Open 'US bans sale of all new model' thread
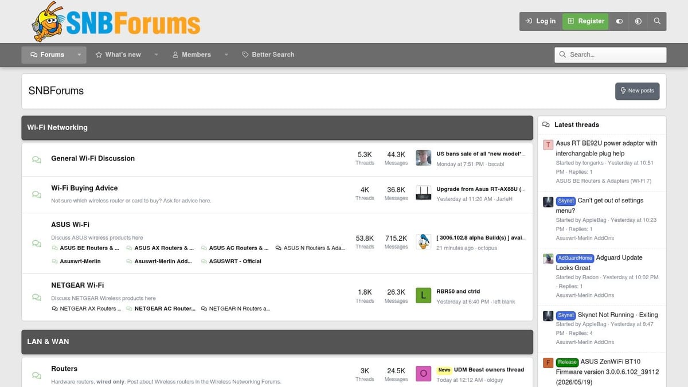 [x=480, y=154]
